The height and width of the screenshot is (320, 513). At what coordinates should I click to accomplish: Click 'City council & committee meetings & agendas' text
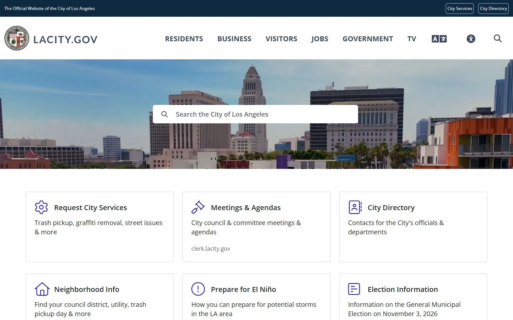coord(246,227)
